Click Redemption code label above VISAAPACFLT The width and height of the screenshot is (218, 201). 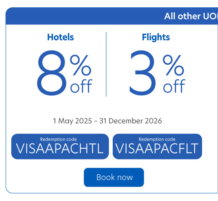click(157, 139)
